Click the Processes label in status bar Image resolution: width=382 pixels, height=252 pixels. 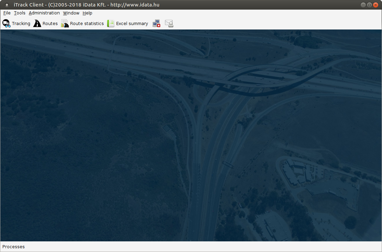tap(13, 247)
